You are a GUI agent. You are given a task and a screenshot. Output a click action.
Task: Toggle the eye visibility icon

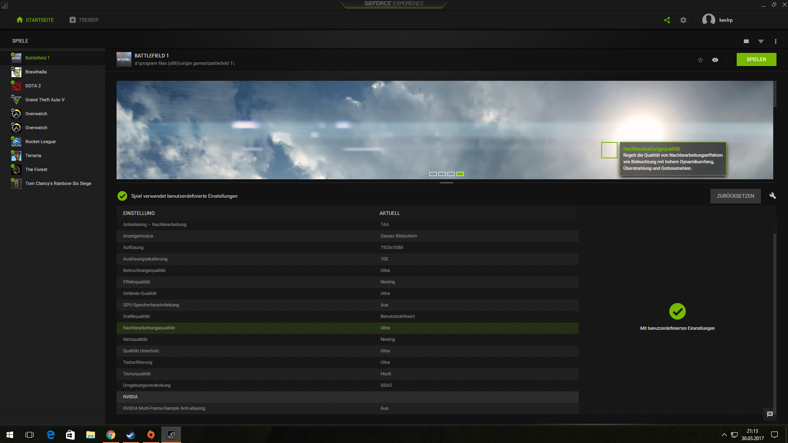[715, 60]
